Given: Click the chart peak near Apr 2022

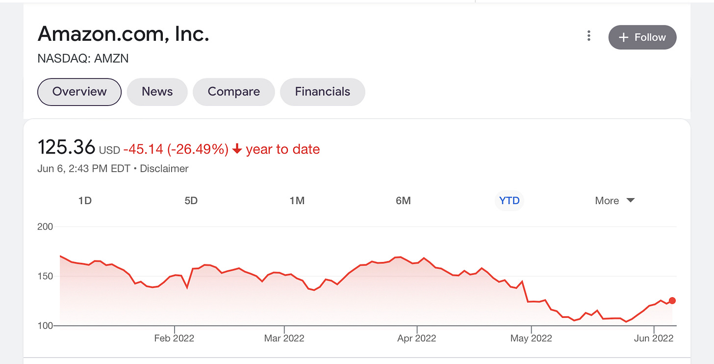Looking at the screenshot, I should tap(397, 257).
